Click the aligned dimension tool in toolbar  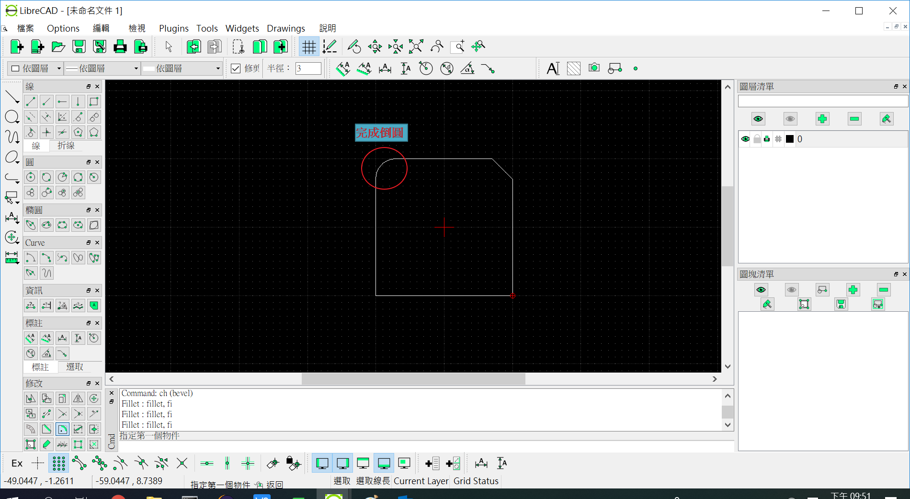pos(343,68)
